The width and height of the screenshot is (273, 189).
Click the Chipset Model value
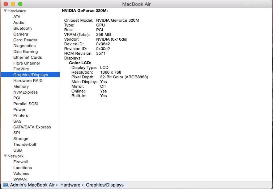118,20
